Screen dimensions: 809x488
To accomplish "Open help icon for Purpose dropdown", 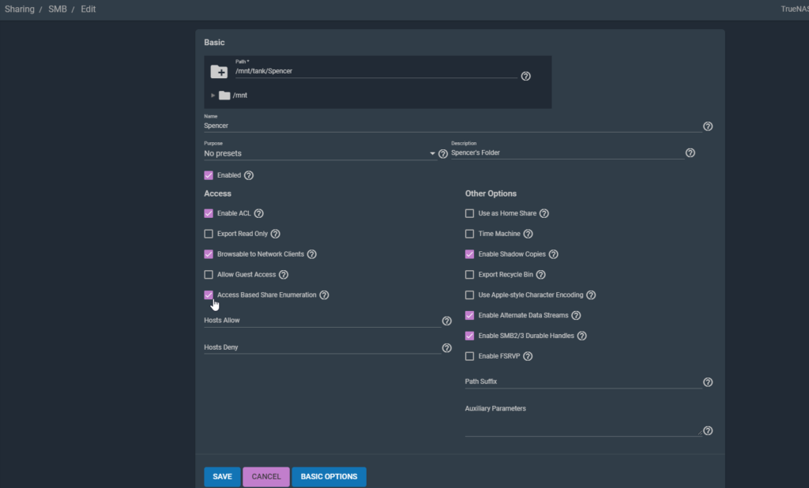I will (x=442, y=154).
